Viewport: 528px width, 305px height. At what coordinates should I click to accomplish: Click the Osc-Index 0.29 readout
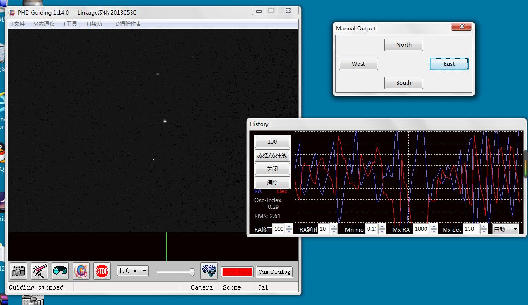(268, 203)
